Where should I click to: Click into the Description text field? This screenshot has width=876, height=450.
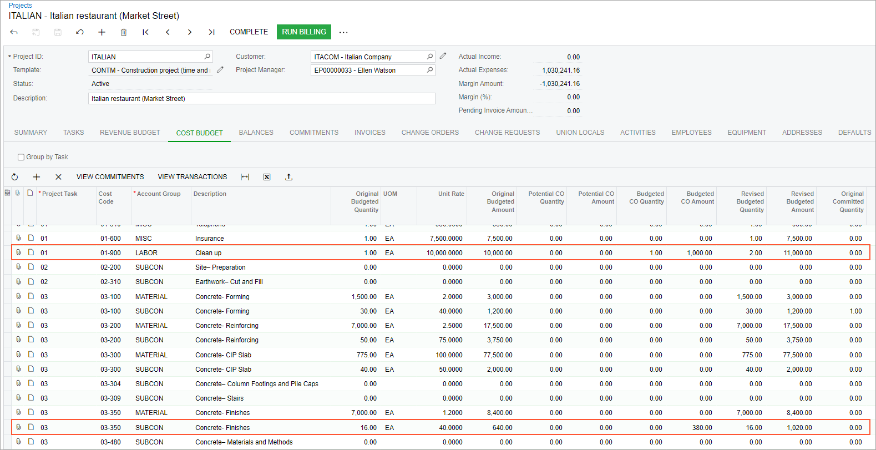click(x=261, y=99)
